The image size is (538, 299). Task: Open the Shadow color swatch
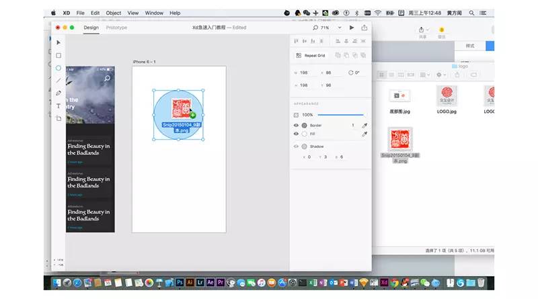click(305, 146)
